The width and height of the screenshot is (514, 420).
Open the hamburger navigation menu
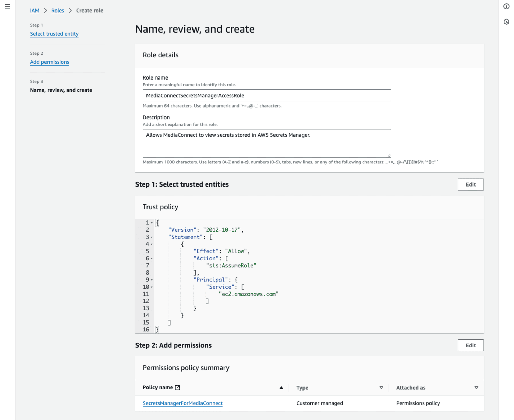click(x=7, y=6)
